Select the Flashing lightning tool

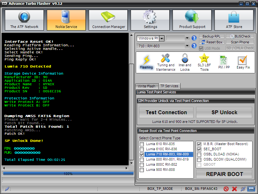(146, 62)
